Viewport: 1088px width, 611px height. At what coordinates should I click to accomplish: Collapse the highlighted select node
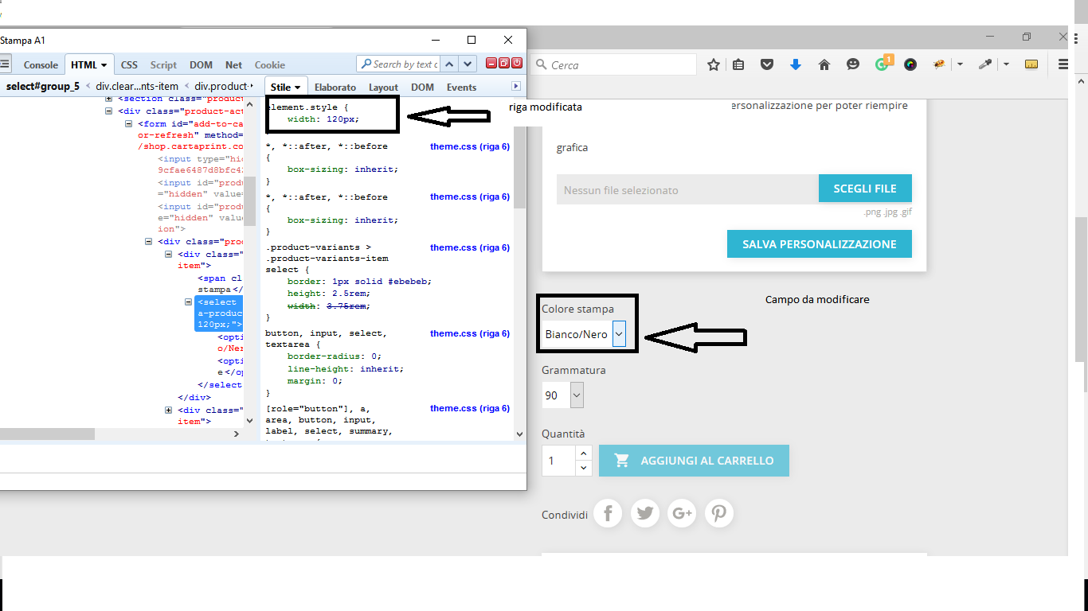coord(189,302)
